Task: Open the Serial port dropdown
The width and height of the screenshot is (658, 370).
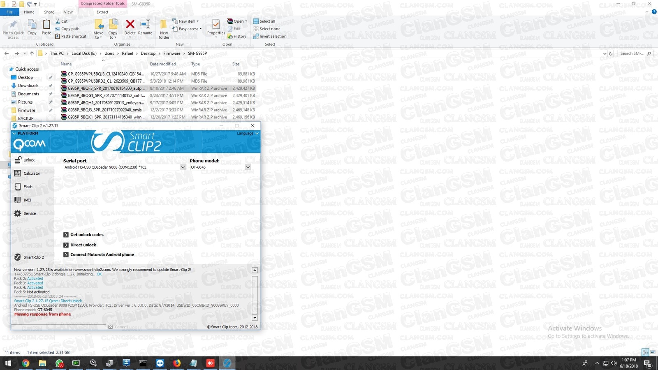Action: (183, 167)
